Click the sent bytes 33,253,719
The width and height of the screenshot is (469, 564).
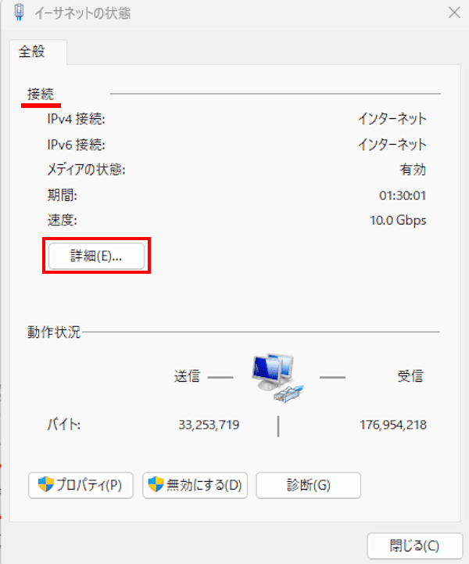[x=209, y=425]
